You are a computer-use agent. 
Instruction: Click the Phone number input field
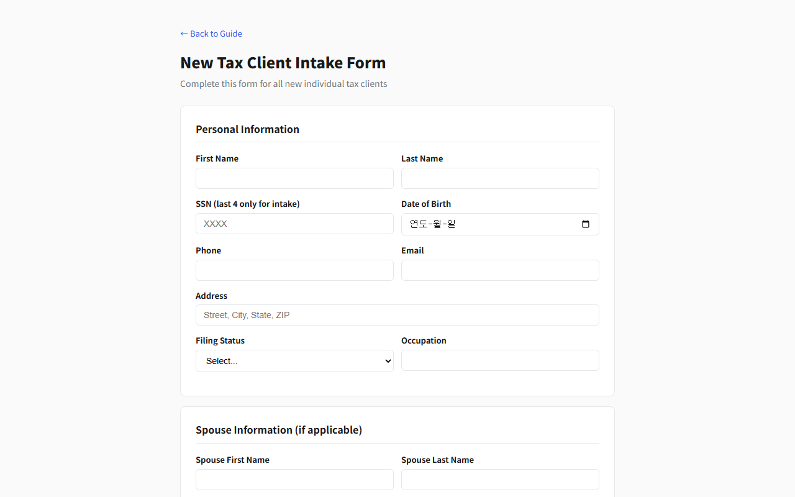[294, 270]
